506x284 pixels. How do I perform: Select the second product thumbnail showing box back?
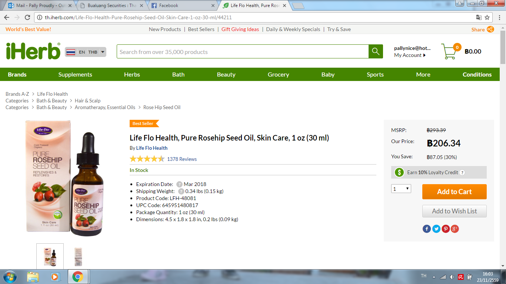point(78,256)
